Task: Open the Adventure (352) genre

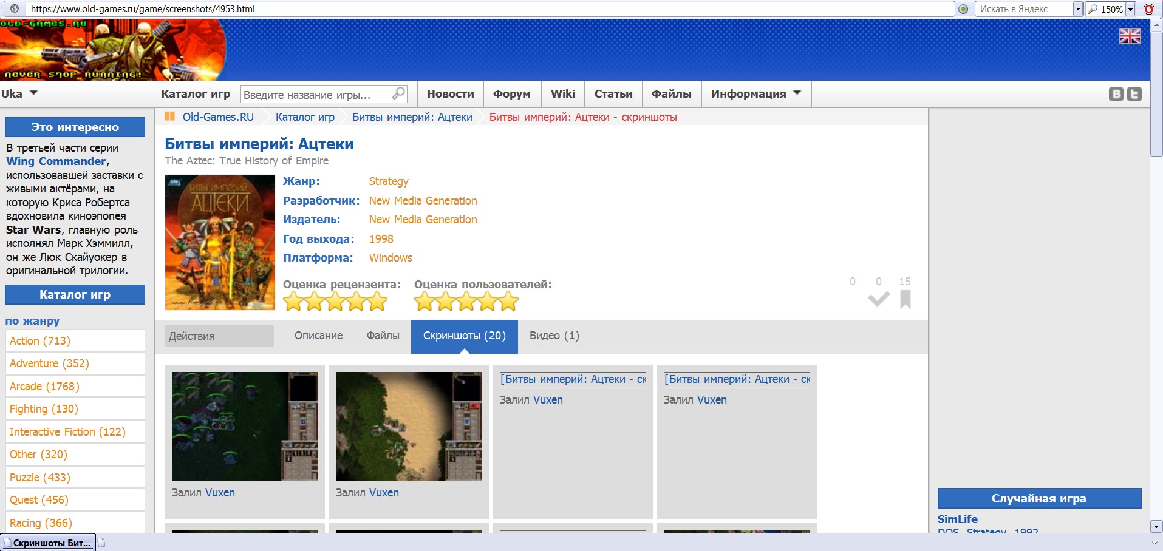Action: tap(75, 363)
